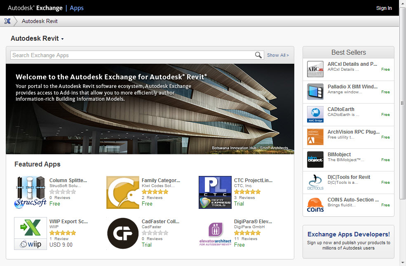The height and width of the screenshot is (266, 406).
Task: Open the Family Category kiwi icon
Action: click(123, 192)
